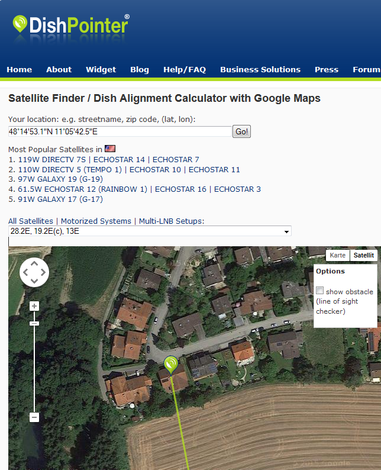Zoom in with the plus button

click(x=34, y=306)
